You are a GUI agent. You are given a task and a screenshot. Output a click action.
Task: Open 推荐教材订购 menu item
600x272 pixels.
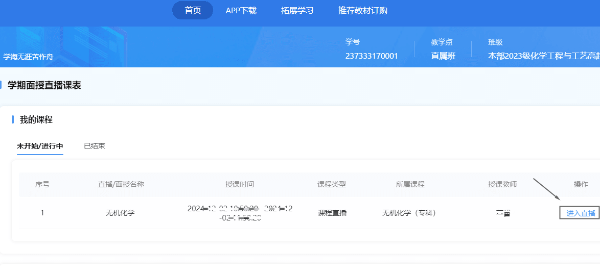(x=362, y=10)
